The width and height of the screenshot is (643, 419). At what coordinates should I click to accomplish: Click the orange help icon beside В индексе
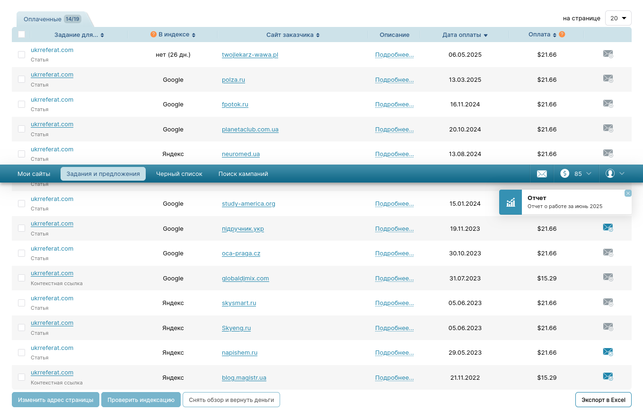tap(153, 35)
